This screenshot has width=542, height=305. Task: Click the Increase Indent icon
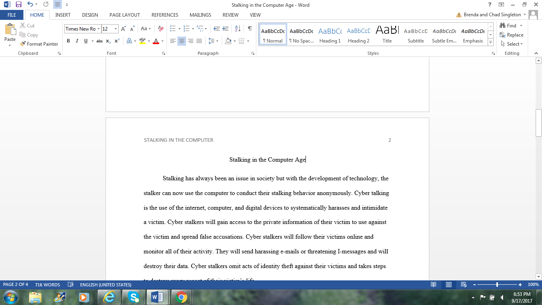(x=225, y=29)
